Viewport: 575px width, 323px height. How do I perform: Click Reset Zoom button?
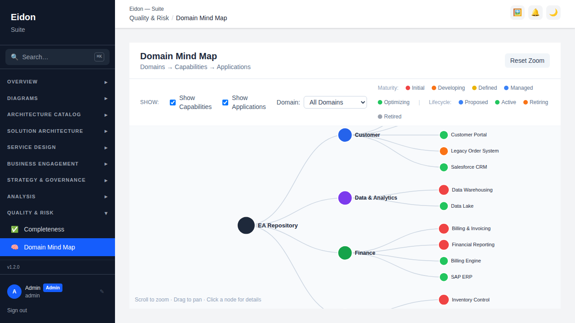(527, 61)
